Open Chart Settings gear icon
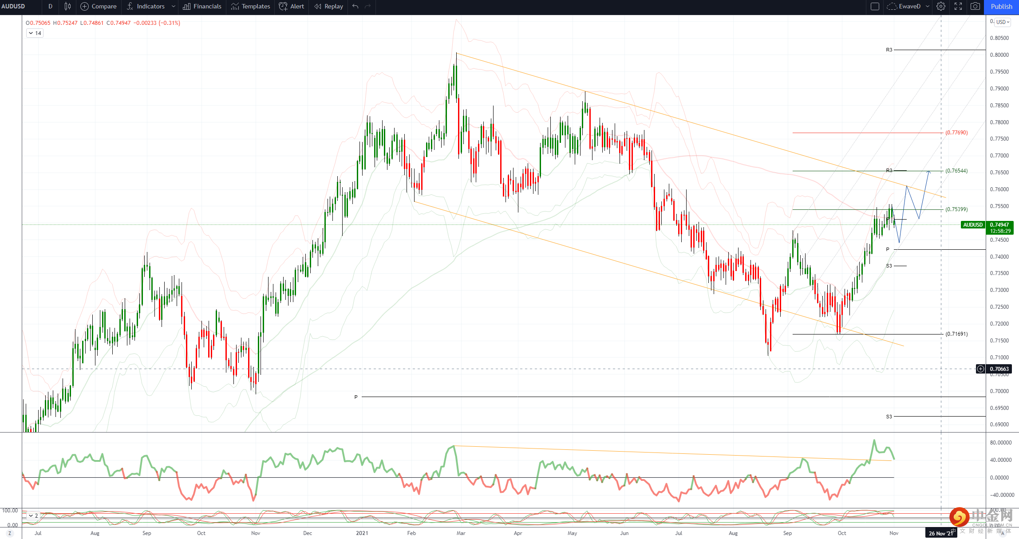Screen dimensions: 1019x539 [941, 6]
